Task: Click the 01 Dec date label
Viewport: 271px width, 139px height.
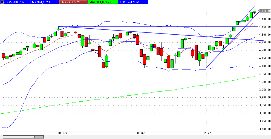Action: pos(63,133)
